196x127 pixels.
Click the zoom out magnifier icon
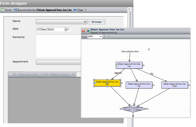[x=109, y=36]
